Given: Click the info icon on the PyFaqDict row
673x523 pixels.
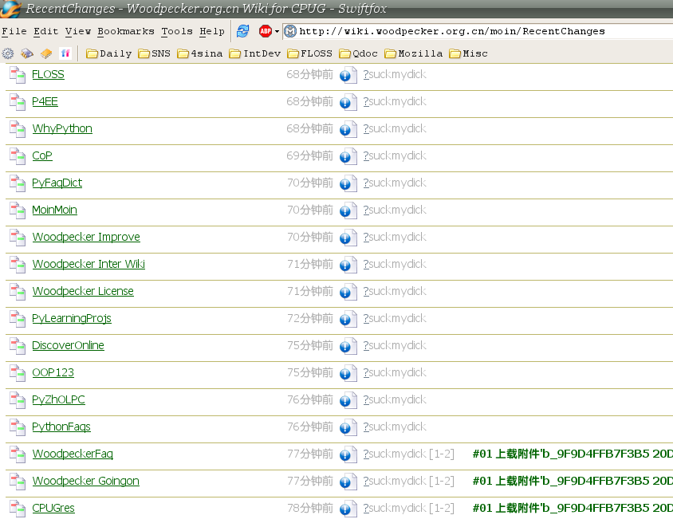Looking at the screenshot, I should pos(348,183).
